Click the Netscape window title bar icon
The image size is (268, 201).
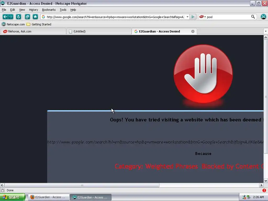point(3,3)
